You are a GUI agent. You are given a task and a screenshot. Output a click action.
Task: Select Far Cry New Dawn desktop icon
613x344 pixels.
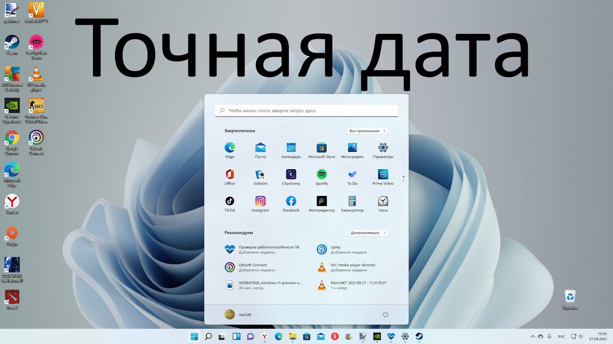click(x=36, y=47)
